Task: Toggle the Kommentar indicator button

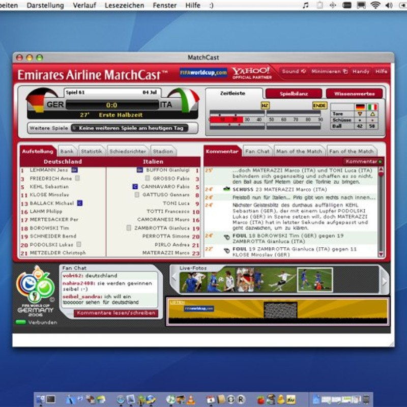Action: (x=363, y=161)
